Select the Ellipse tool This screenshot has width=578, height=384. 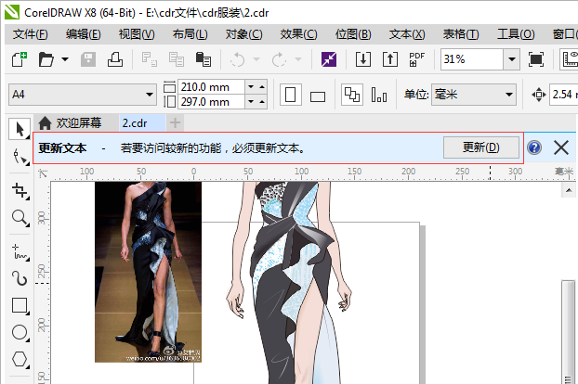point(20,332)
